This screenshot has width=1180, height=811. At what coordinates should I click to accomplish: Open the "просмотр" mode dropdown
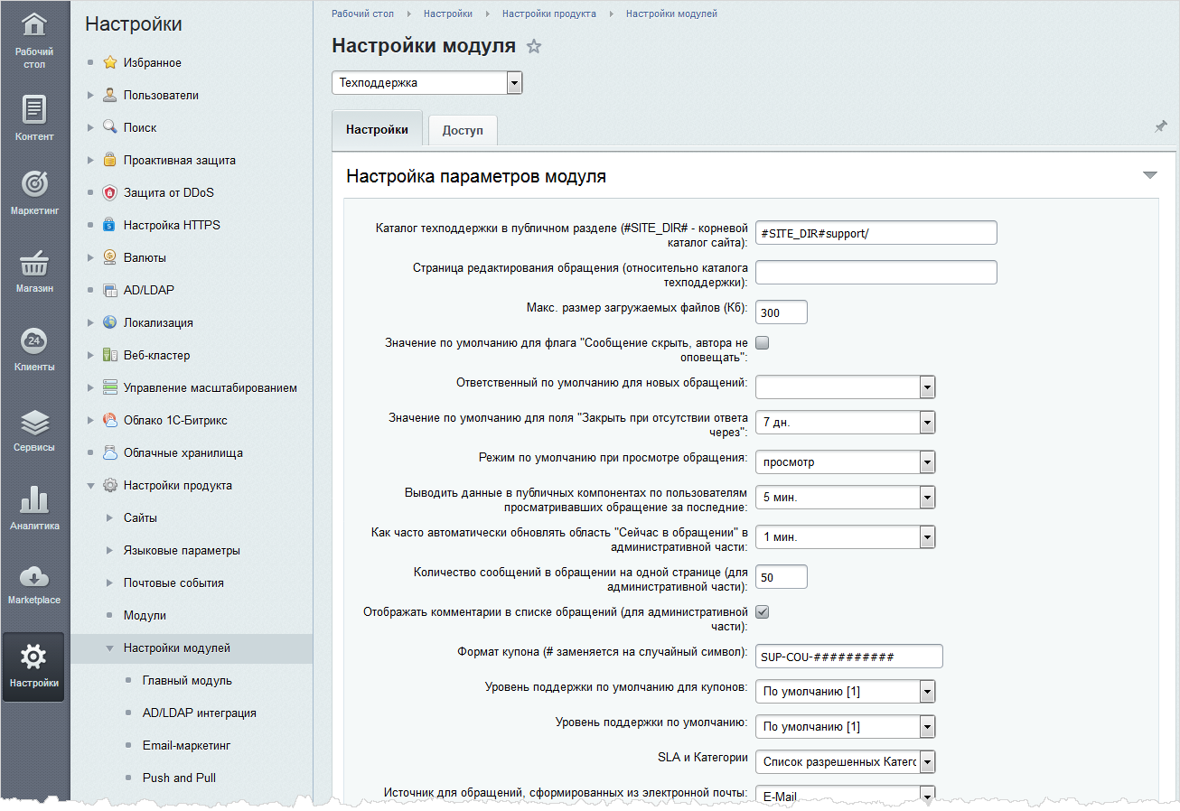click(845, 461)
